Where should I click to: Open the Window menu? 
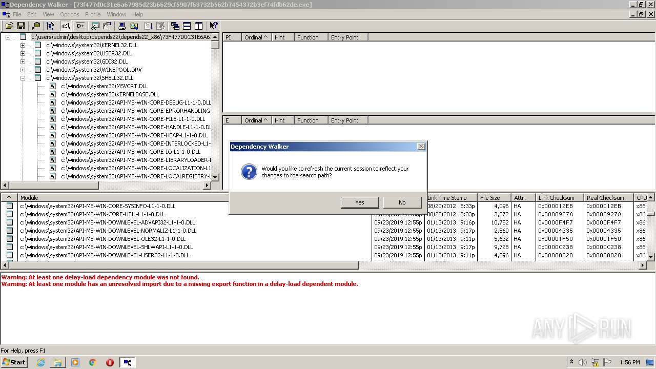click(x=116, y=14)
